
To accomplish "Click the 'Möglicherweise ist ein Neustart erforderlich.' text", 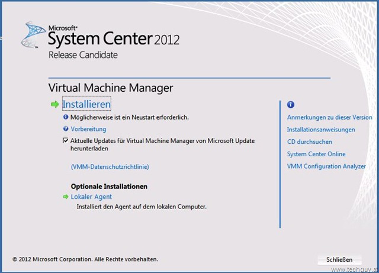I will 129,117.
